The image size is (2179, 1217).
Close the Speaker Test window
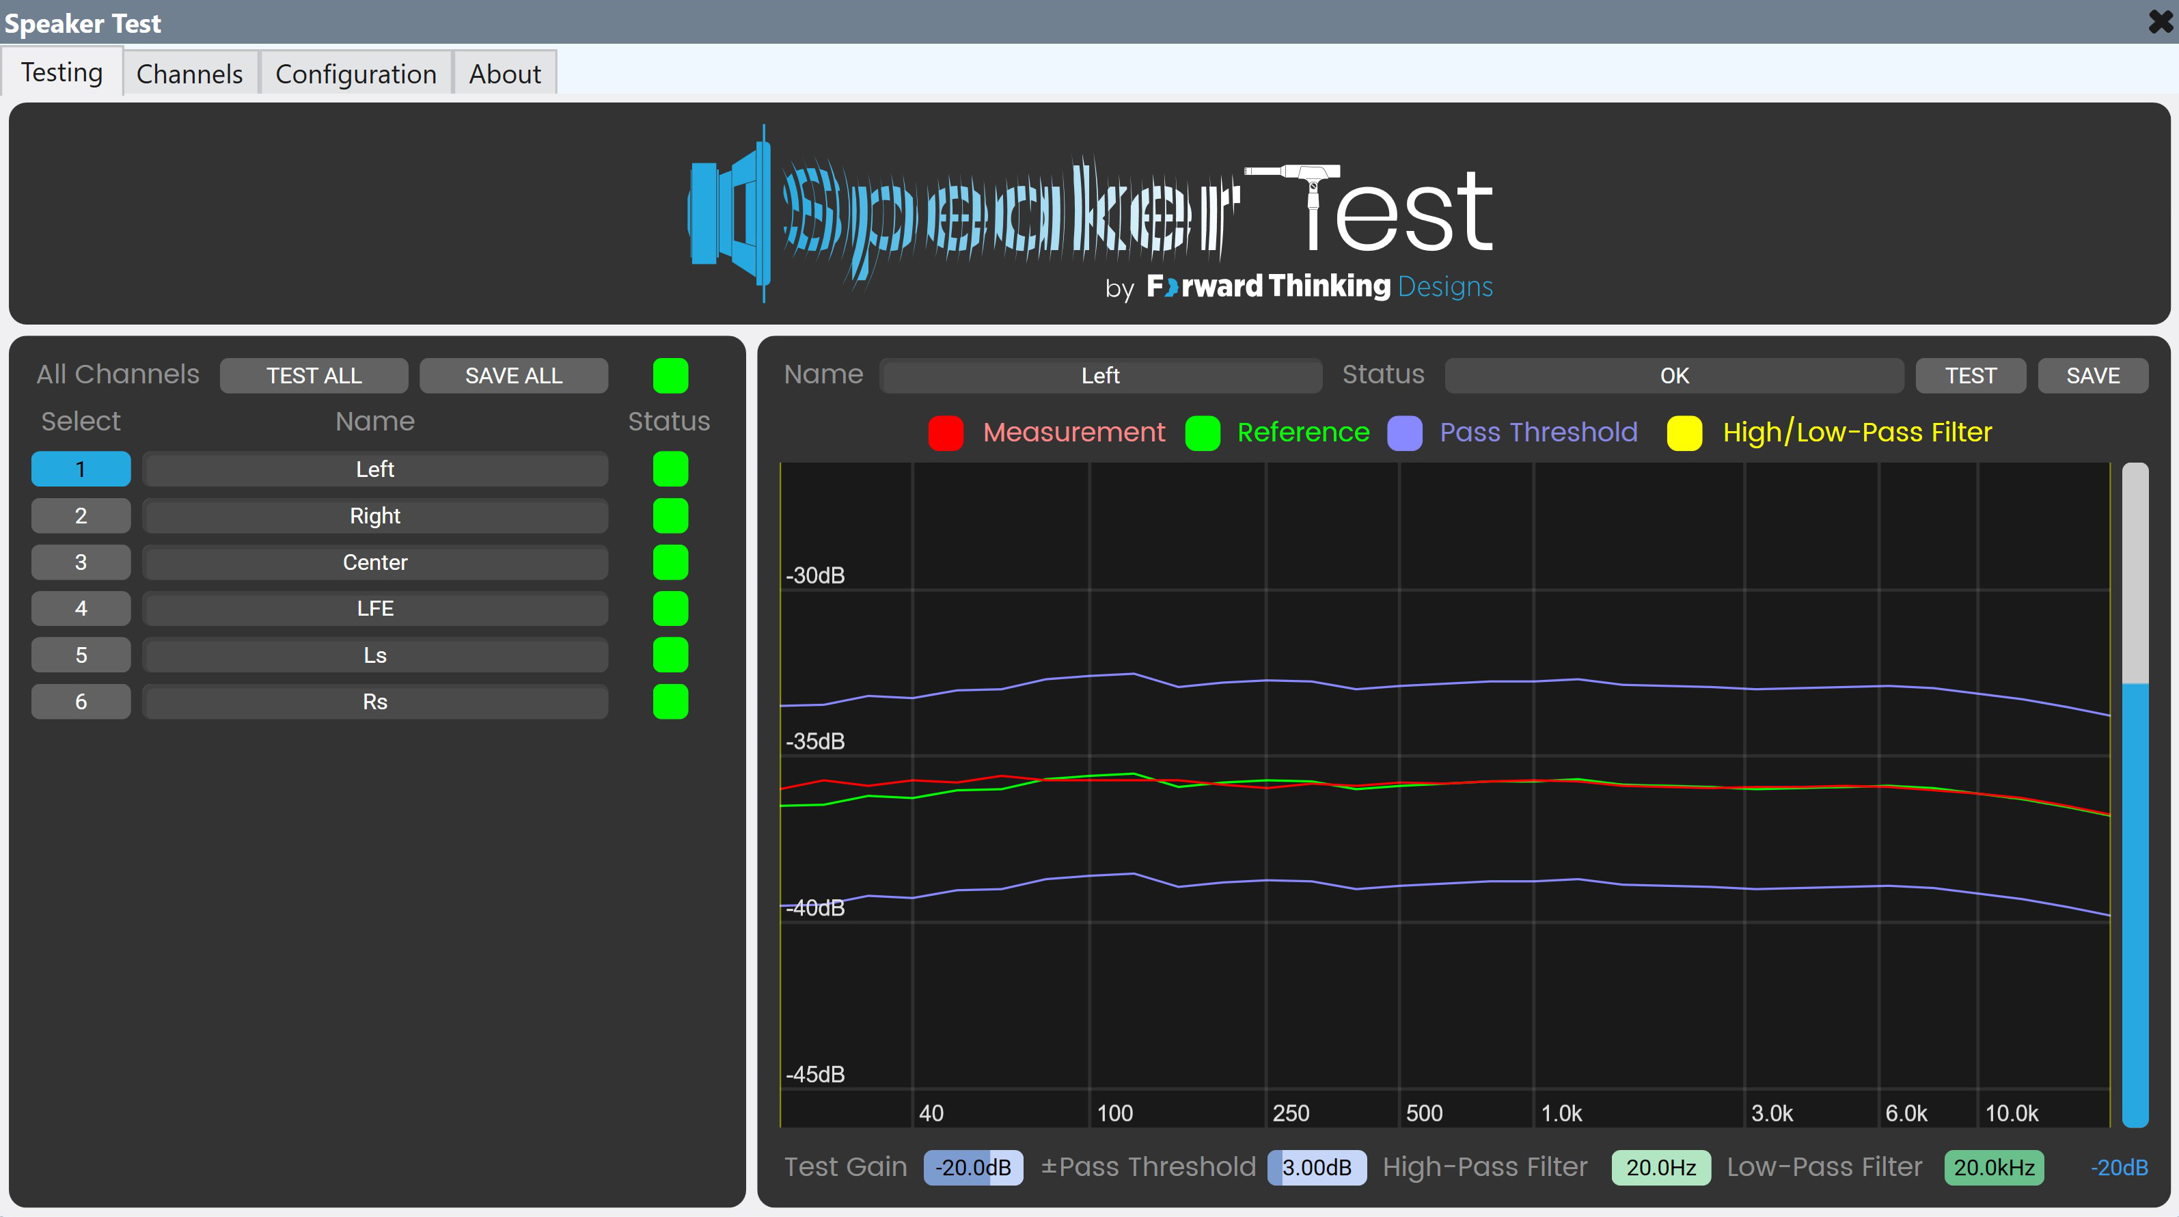tap(2160, 21)
